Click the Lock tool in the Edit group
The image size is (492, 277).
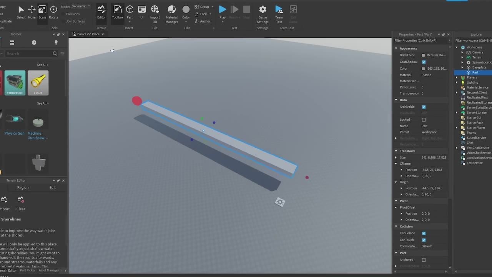201,14
